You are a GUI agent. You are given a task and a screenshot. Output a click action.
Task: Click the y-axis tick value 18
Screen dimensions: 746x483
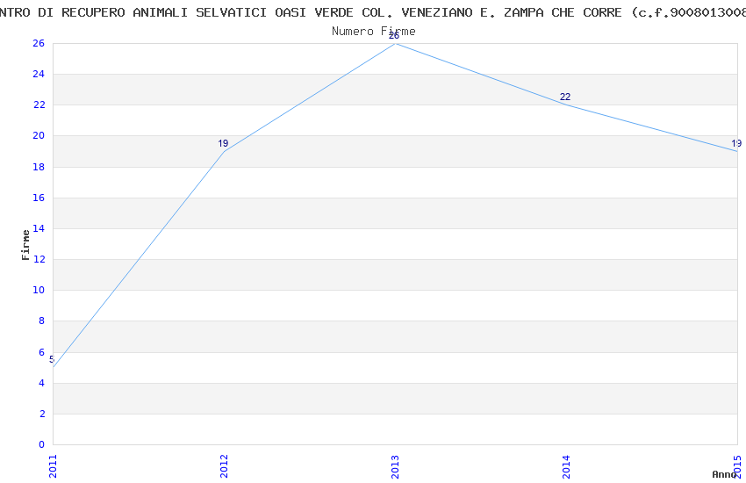(x=39, y=167)
